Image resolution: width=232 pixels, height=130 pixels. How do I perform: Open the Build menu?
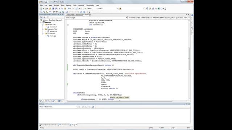pyautogui.click(x=63, y=5)
